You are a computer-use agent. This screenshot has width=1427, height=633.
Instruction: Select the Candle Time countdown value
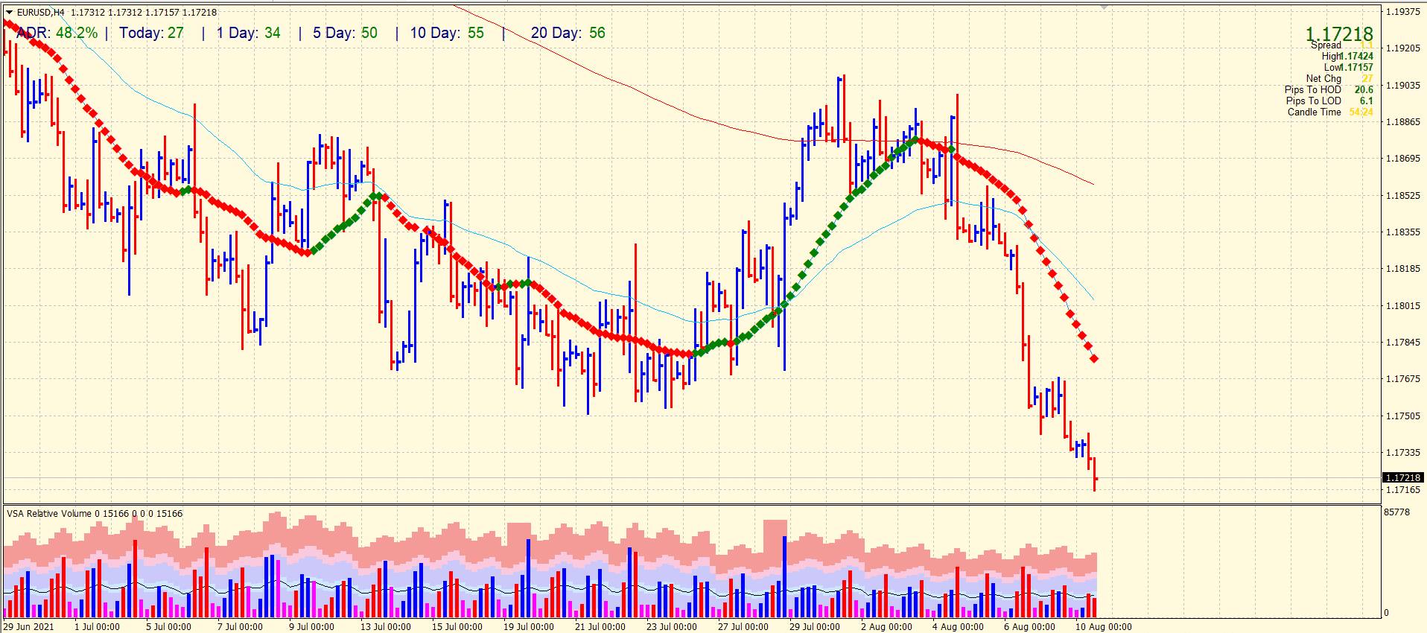(1361, 112)
